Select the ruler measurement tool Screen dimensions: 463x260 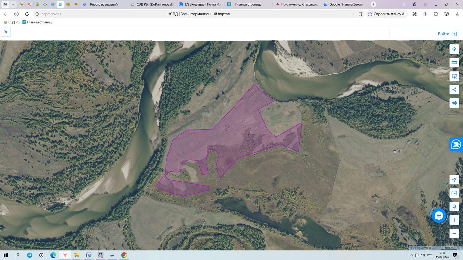[x=454, y=63]
